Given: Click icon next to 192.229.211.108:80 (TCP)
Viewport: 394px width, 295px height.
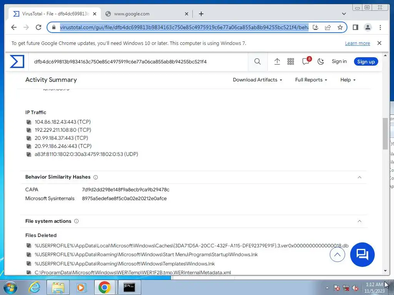Looking at the screenshot, I should coord(29,130).
